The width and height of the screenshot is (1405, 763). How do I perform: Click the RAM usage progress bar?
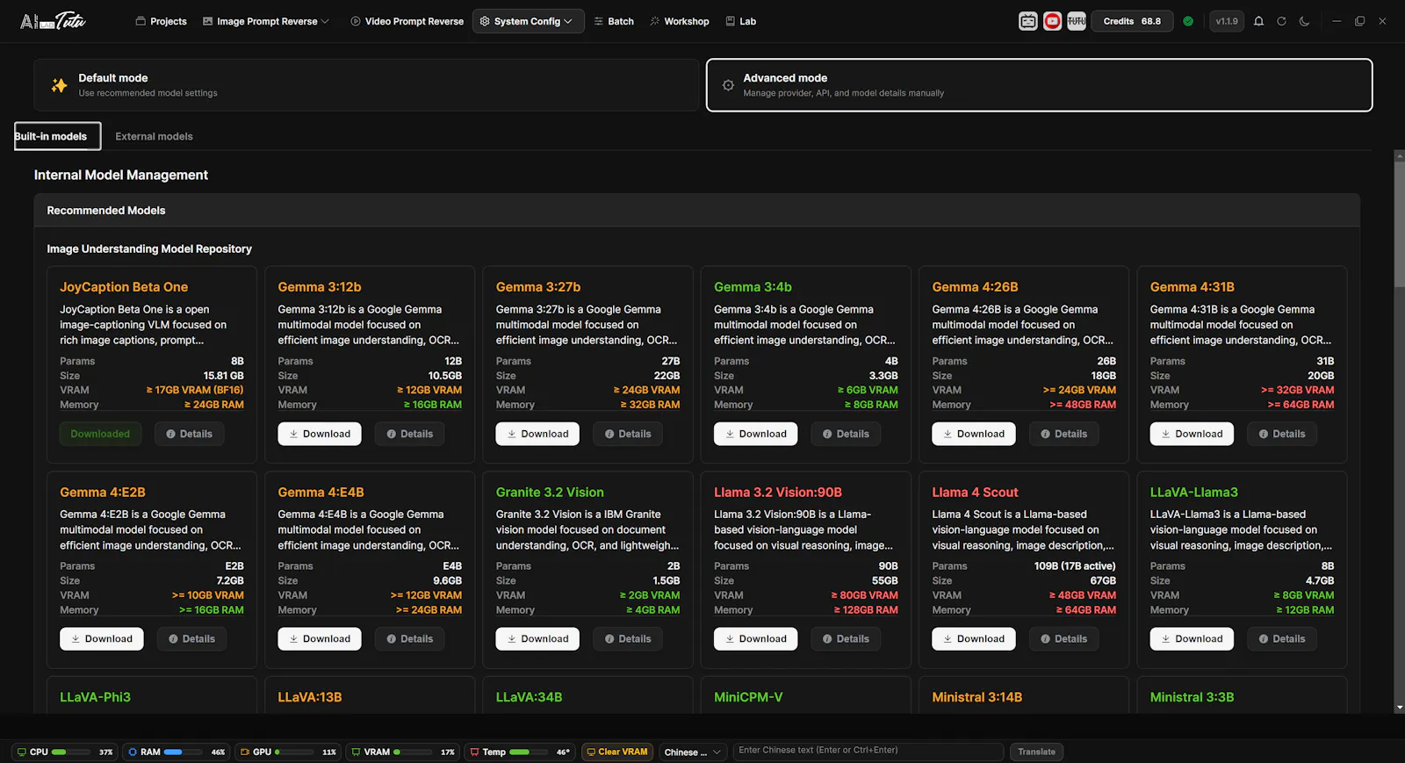coord(184,752)
